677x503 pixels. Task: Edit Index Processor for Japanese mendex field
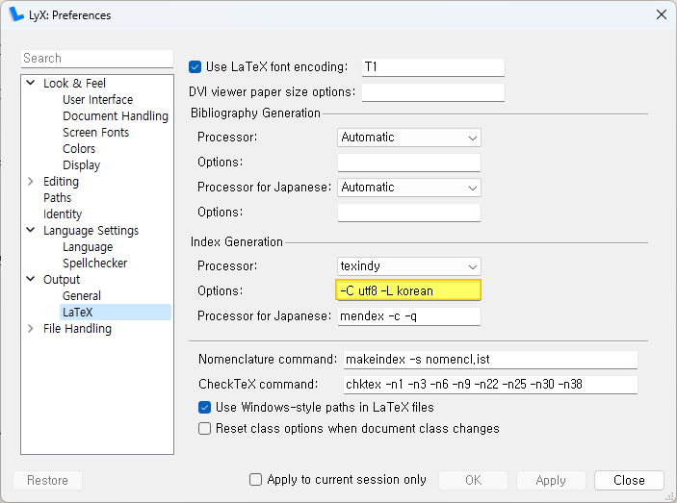[409, 316]
